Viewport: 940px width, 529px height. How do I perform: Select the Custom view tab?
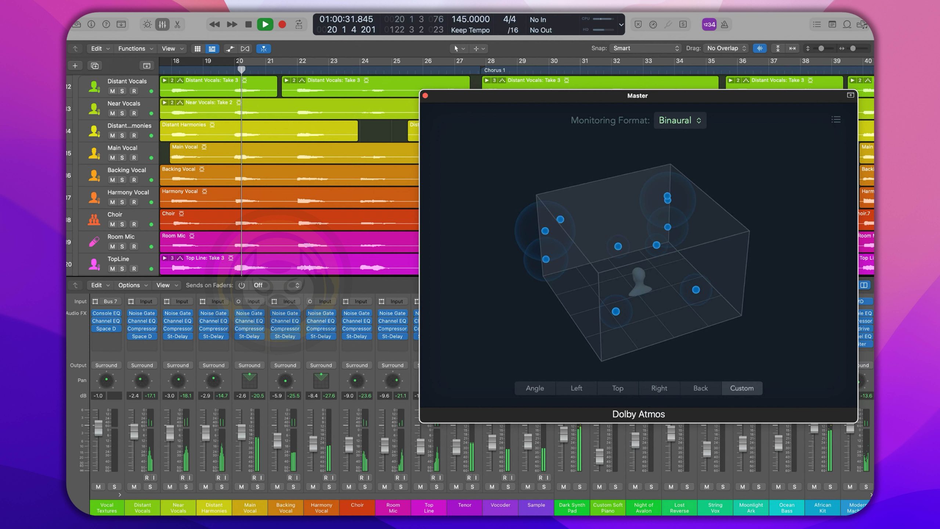click(742, 388)
